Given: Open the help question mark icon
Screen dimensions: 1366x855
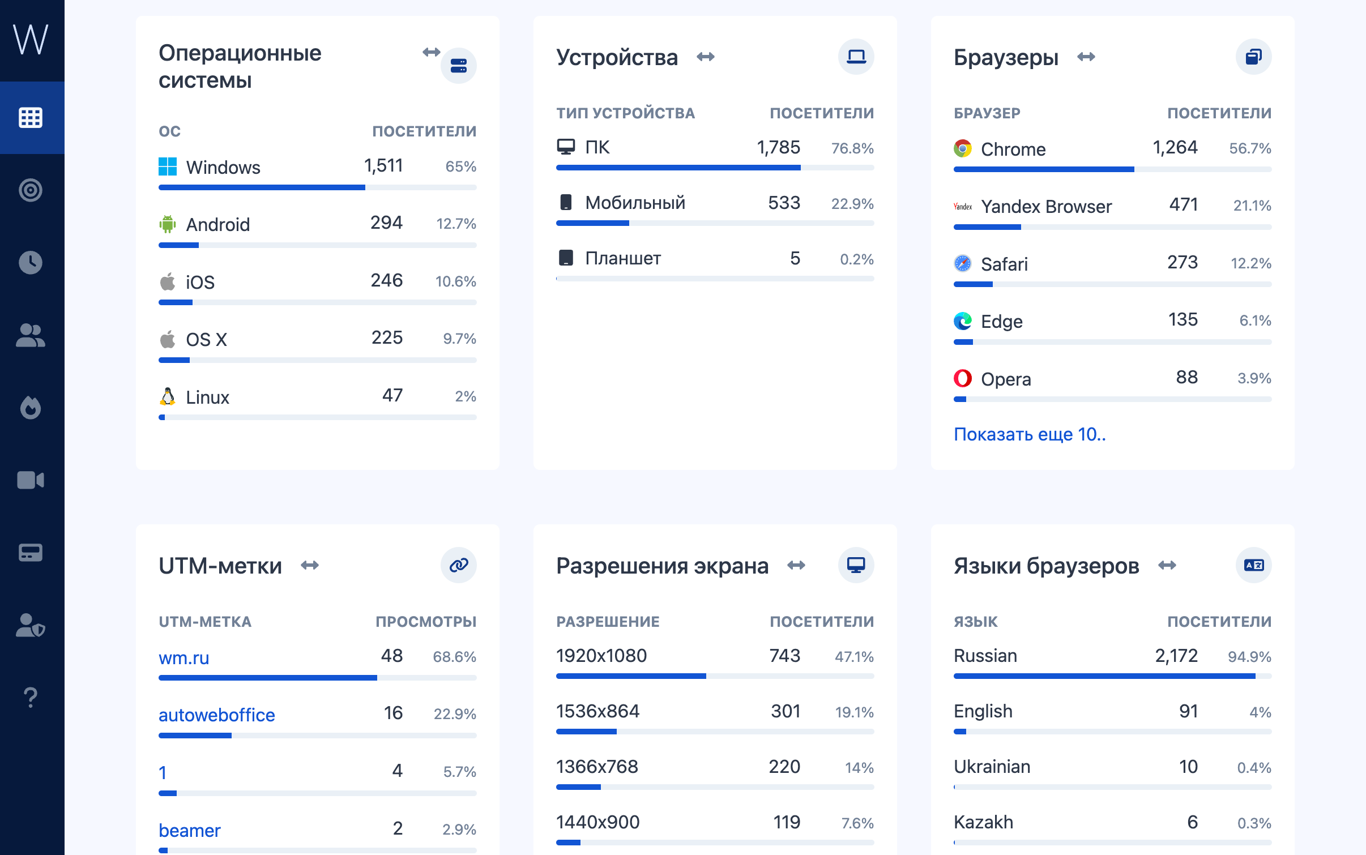Looking at the screenshot, I should [x=31, y=698].
